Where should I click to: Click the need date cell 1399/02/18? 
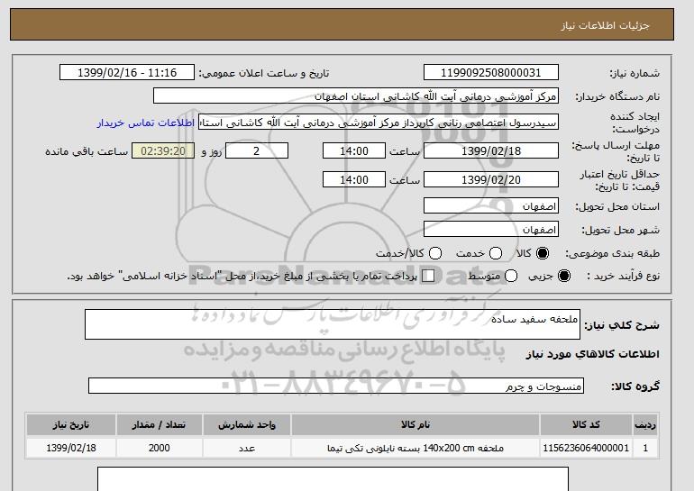pyautogui.click(x=71, y=448)
